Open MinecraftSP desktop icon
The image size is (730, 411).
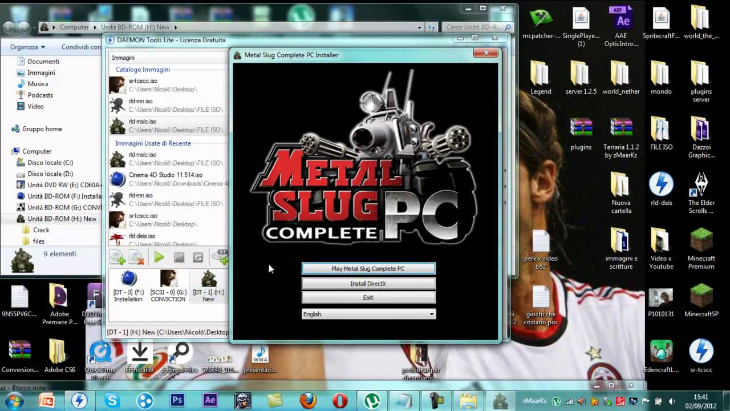pos(701,300)
